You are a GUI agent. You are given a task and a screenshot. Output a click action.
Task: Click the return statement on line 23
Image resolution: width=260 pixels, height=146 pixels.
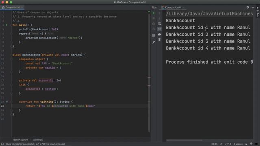point(61,106)
